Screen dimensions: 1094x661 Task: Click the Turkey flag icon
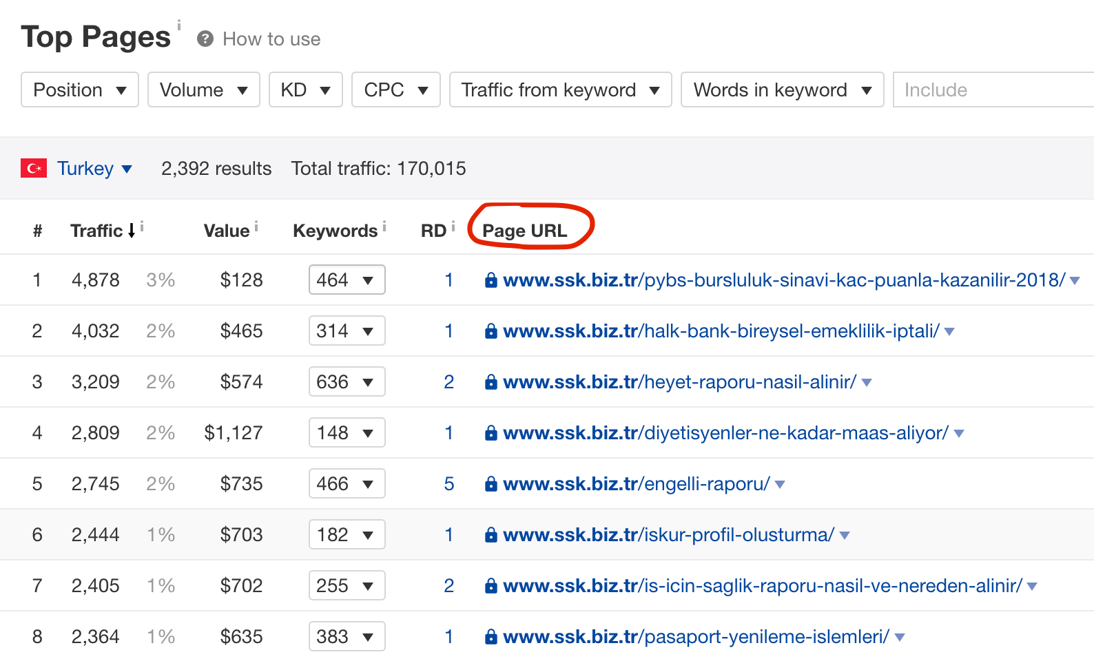(34, 168)
